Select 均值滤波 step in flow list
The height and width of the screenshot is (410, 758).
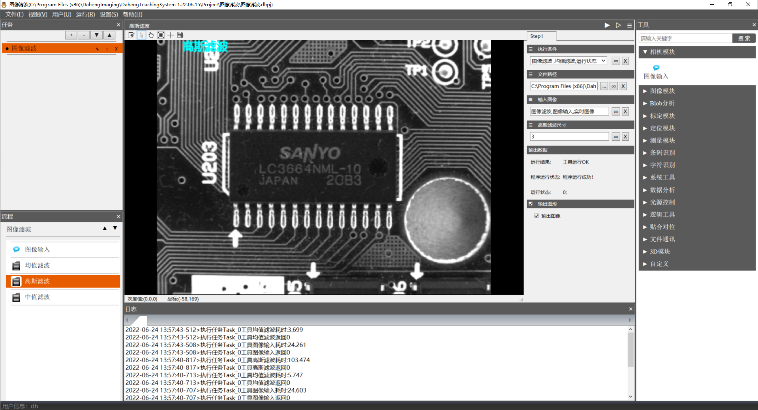click(63, 266)
